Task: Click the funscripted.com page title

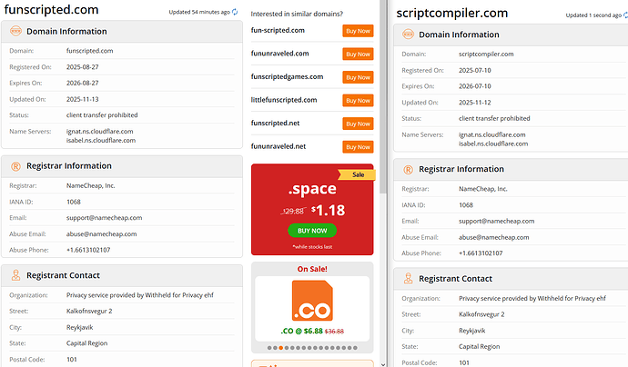Action: pyautogui.click(x=51, y=10)
